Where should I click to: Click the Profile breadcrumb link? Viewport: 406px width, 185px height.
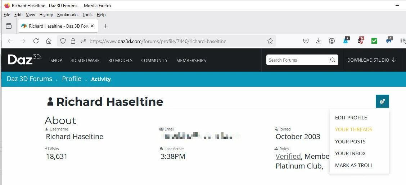pos(72,79)
